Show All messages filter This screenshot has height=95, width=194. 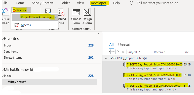pyautogui.click(x=111, y=45)
